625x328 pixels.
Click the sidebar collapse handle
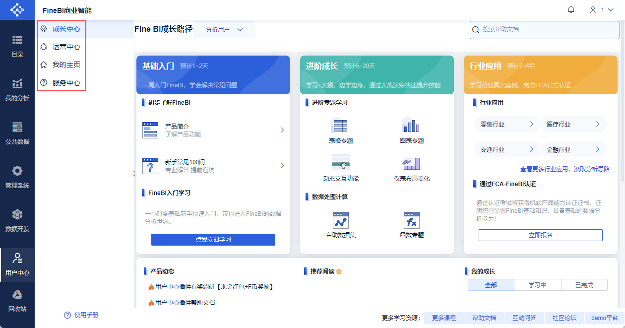coord(133,174)
